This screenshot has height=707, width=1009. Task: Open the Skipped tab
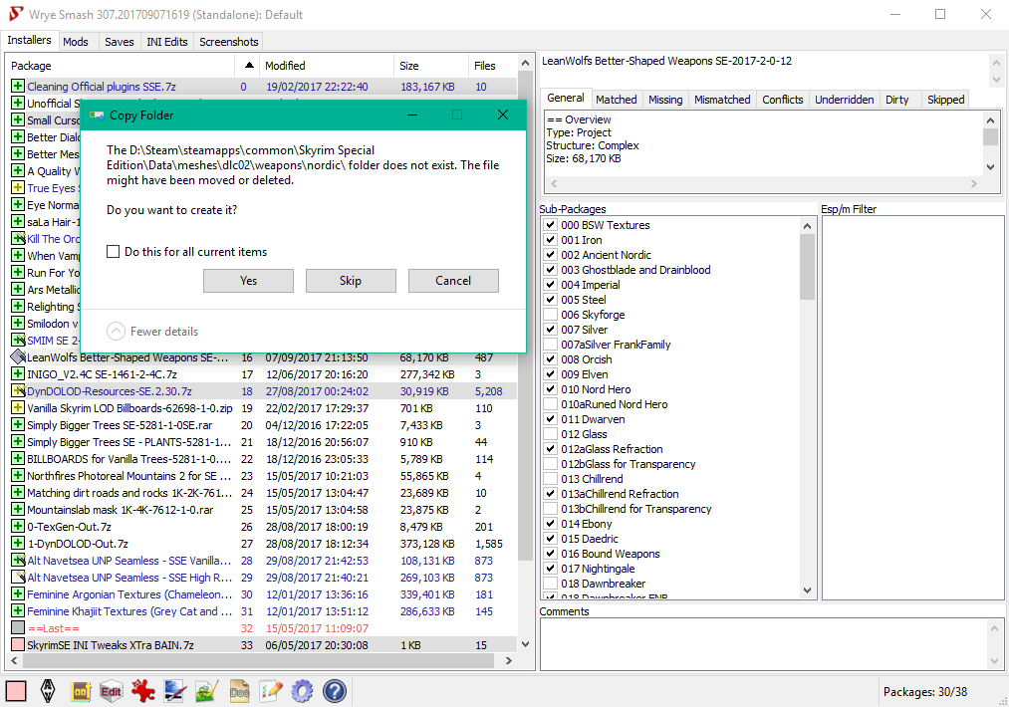point(945,99)
